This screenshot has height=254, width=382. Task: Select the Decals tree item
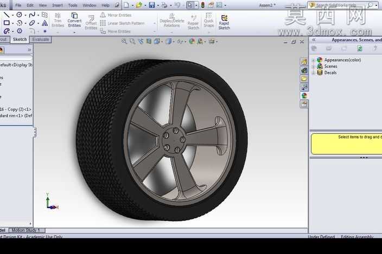(x=330, y=73)
